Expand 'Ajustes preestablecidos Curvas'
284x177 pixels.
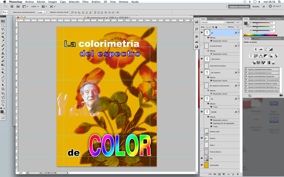(x=246, y=73)
